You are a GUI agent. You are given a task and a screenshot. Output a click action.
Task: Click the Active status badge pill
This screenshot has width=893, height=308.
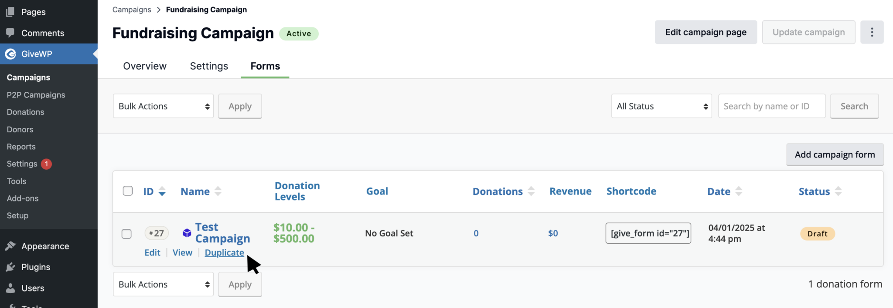(x=298, y=33)
